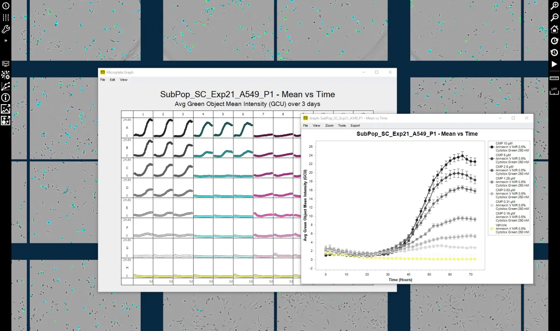Play the time-lapse with the play icon
The image size is (560, 331).
point(555,64)
